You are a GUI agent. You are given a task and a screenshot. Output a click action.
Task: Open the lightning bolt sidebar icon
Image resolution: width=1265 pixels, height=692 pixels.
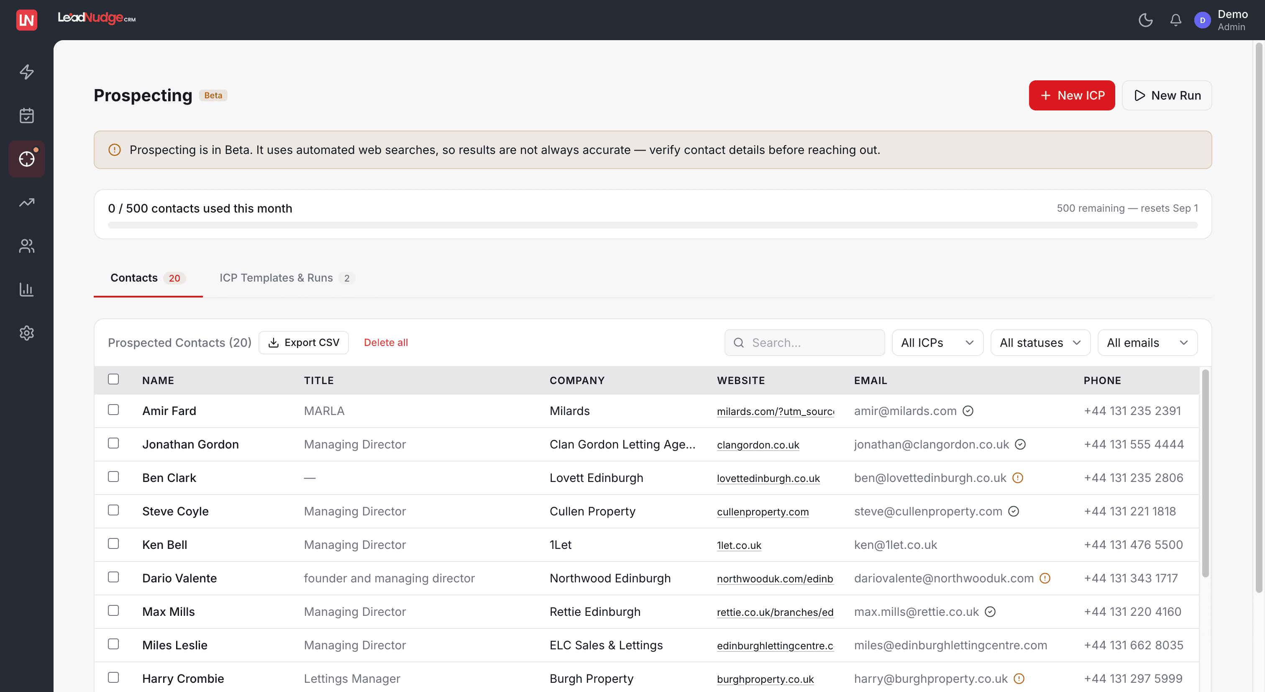26,72
